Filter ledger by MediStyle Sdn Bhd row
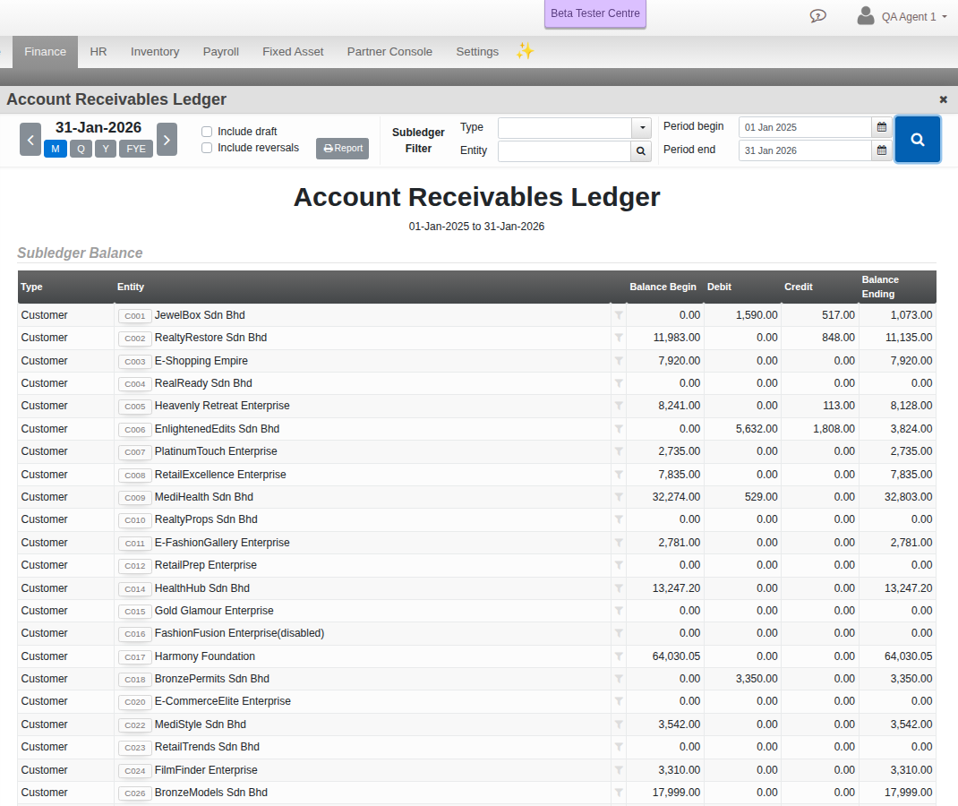This screenshot has height=806, width=958. click(619, 725)
